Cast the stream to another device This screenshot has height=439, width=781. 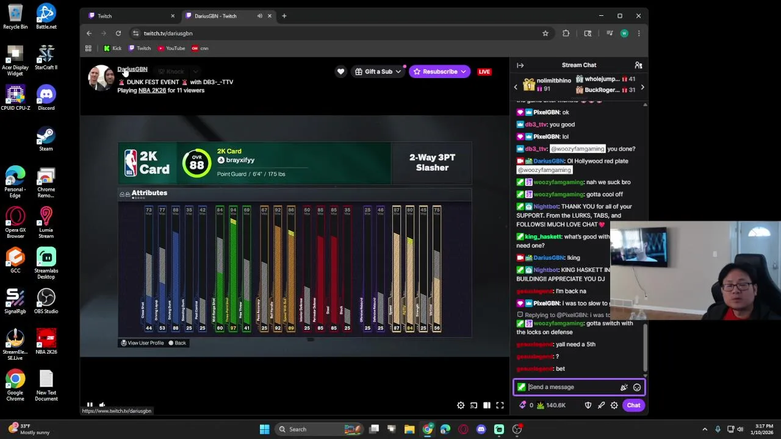point(473,405)
